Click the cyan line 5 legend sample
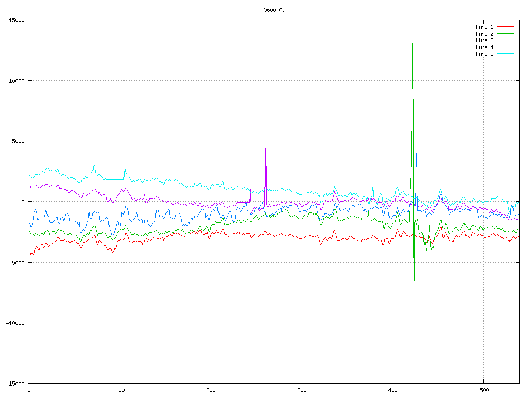 point(505,54)
